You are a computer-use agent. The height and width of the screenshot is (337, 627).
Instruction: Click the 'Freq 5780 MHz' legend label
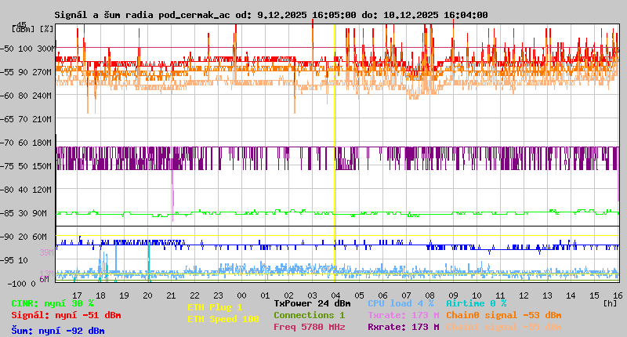[x=309, y=327]
